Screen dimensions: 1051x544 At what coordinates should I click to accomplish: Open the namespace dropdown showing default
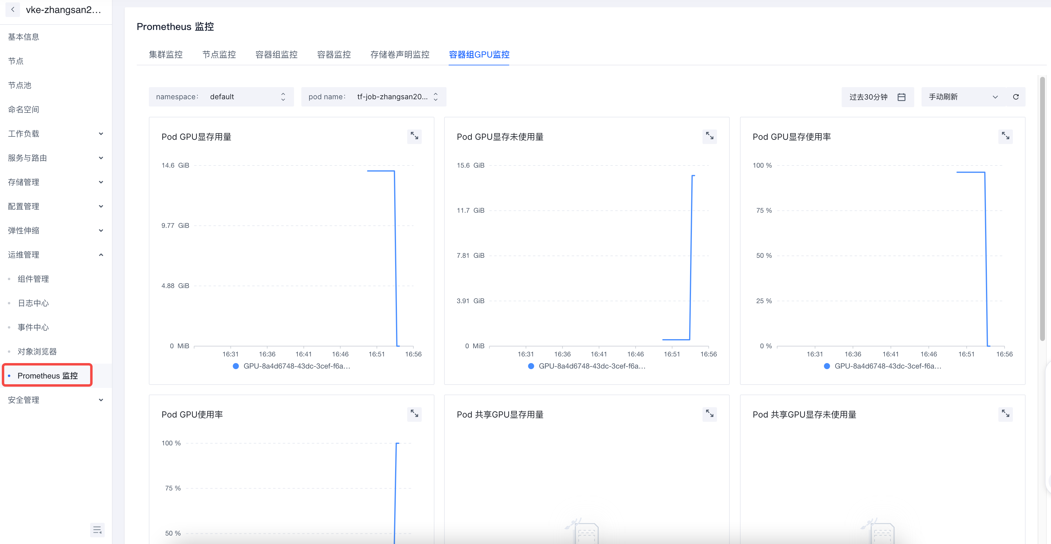click(221, 97)
